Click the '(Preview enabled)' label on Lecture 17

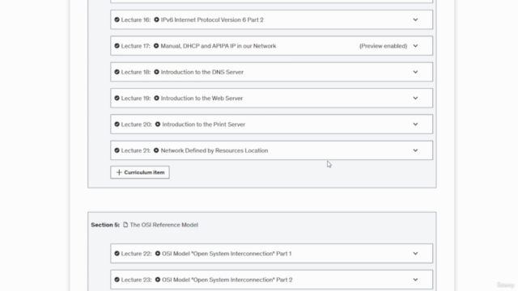point(383,46)
